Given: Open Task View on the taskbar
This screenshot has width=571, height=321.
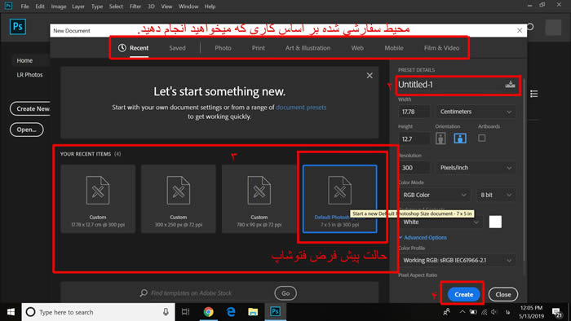Looking at the screenshot, I should [186, 312].
